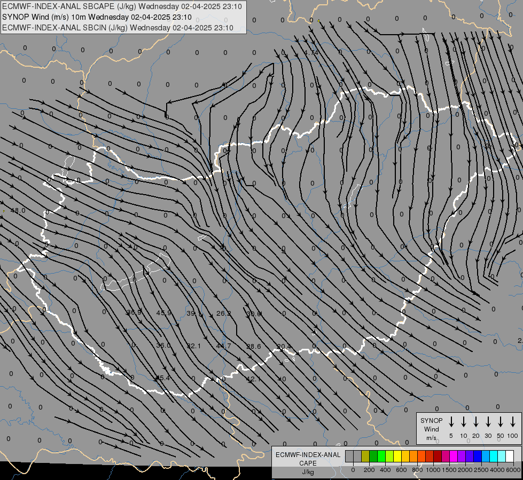
Task: Pick the bright magenta CAPE legend swatch
Action: click(454, 457)
